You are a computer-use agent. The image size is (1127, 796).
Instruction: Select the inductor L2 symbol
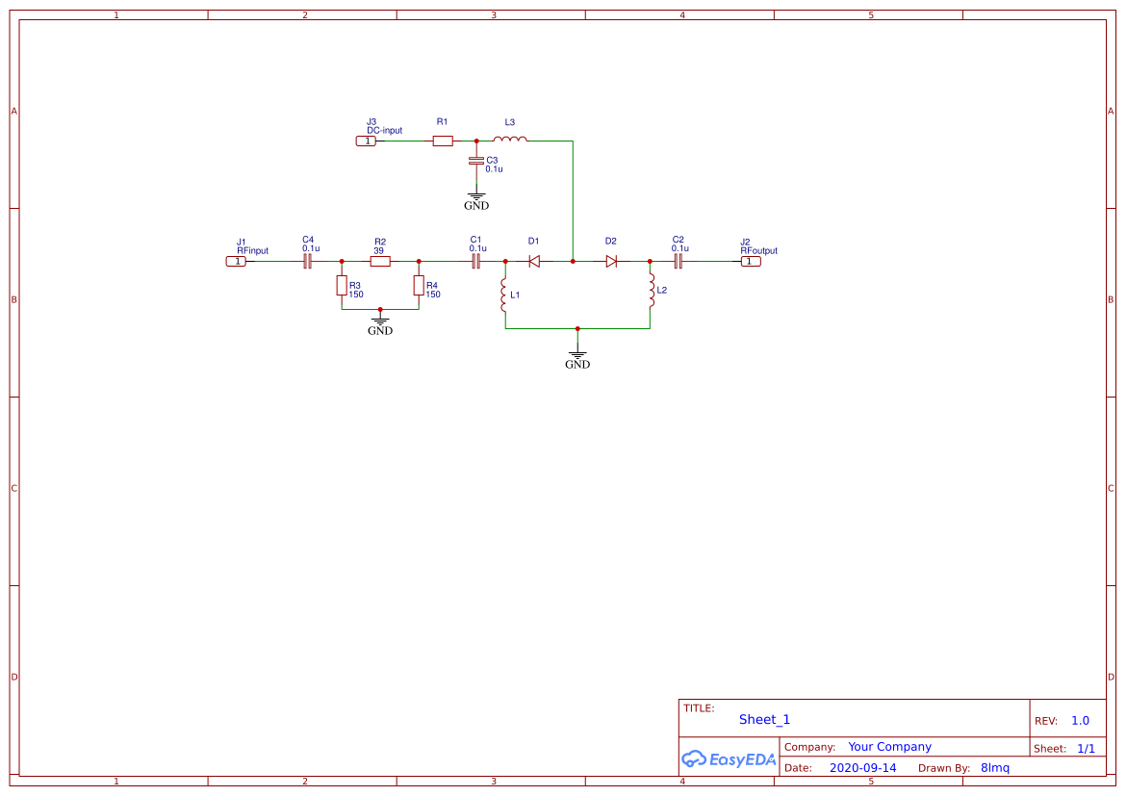pos(652,291)
